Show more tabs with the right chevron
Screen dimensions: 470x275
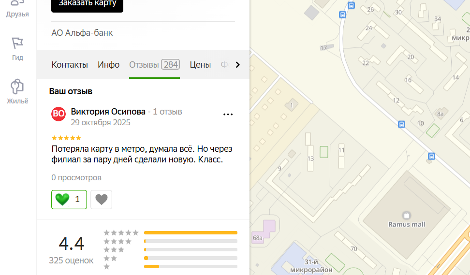(238, 65)
